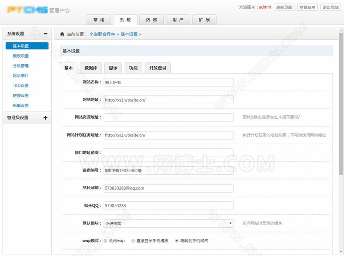Open the 显示 settings tab
Image resolution: width=344 pixels, height=256 pixels.
[x=113, y=68]
